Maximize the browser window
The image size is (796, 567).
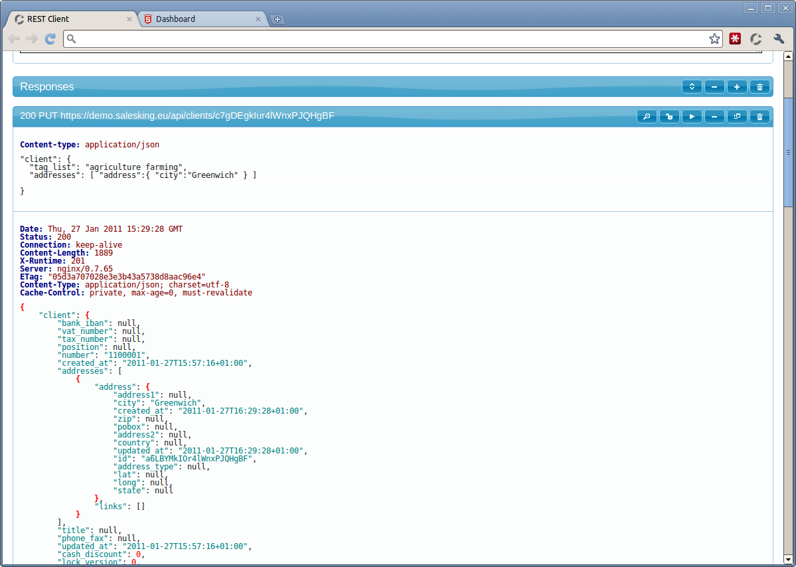pos(768,7)
